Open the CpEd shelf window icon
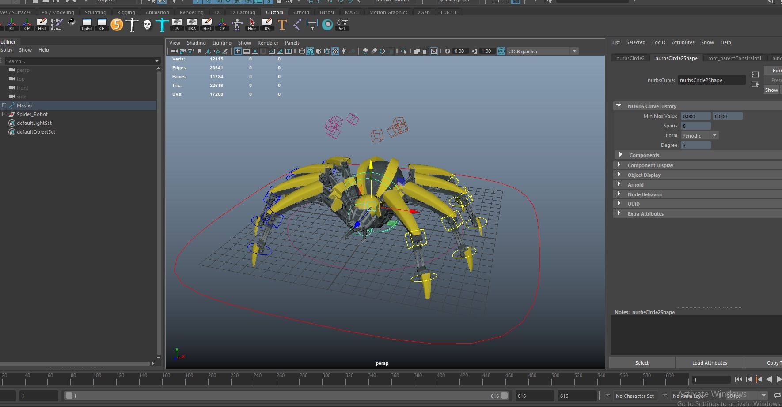This screenshot has height=407, width=782. point(87,24)
